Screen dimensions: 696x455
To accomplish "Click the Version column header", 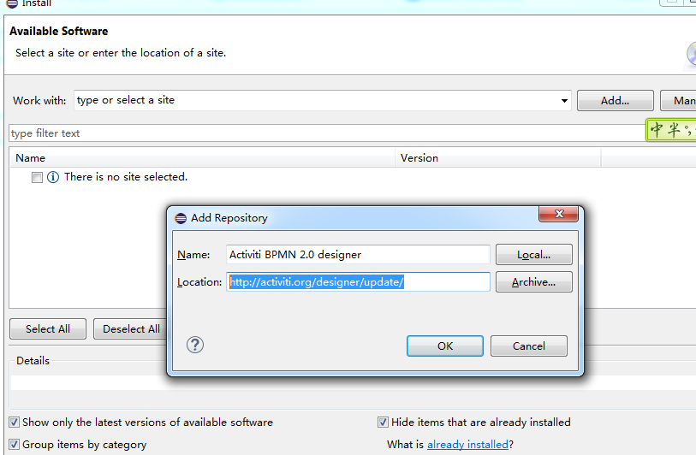I will (x=497, y=158).
